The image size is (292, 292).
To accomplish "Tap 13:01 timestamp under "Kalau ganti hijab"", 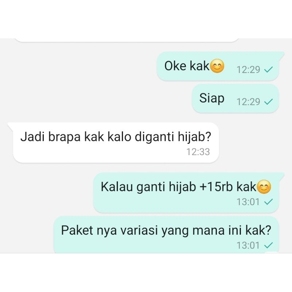I will click(x=248, y=202).
